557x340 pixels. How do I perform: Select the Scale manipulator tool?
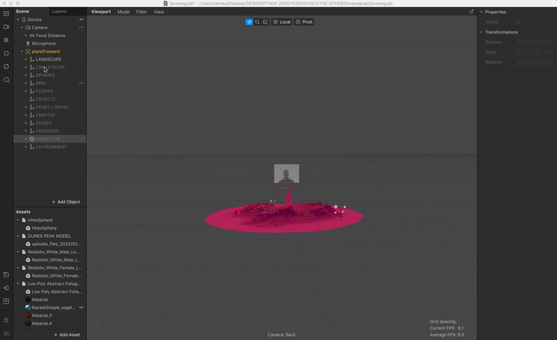point(265,22)
